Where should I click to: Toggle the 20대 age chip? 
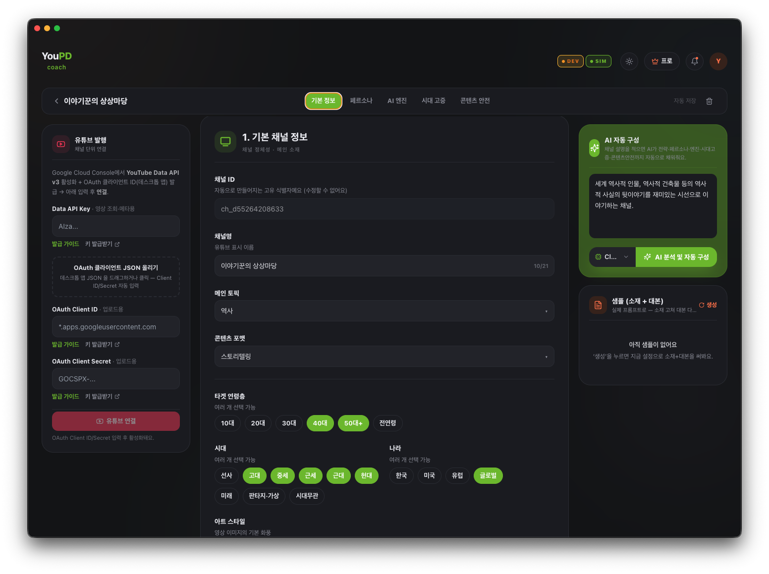point(258,423)
